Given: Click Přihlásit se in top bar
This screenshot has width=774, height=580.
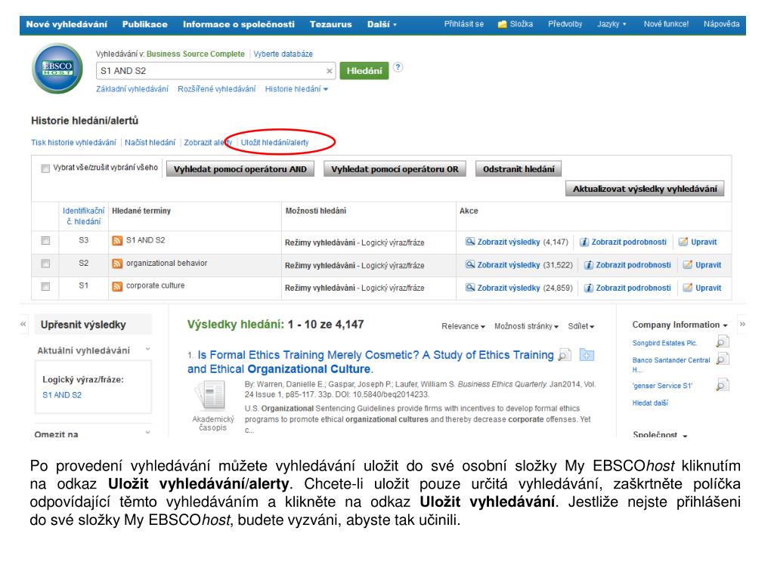Looking at the screenshot, I should [x=463, y=24].
